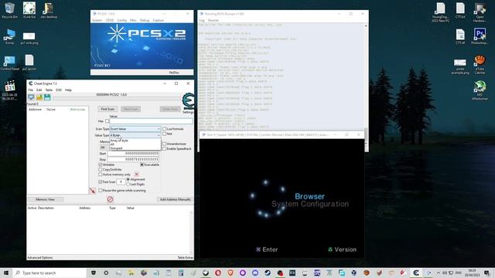The image size is (495, 278).
Task: Open the Control Panel desktop icon
Action: (x=9, y=63)
